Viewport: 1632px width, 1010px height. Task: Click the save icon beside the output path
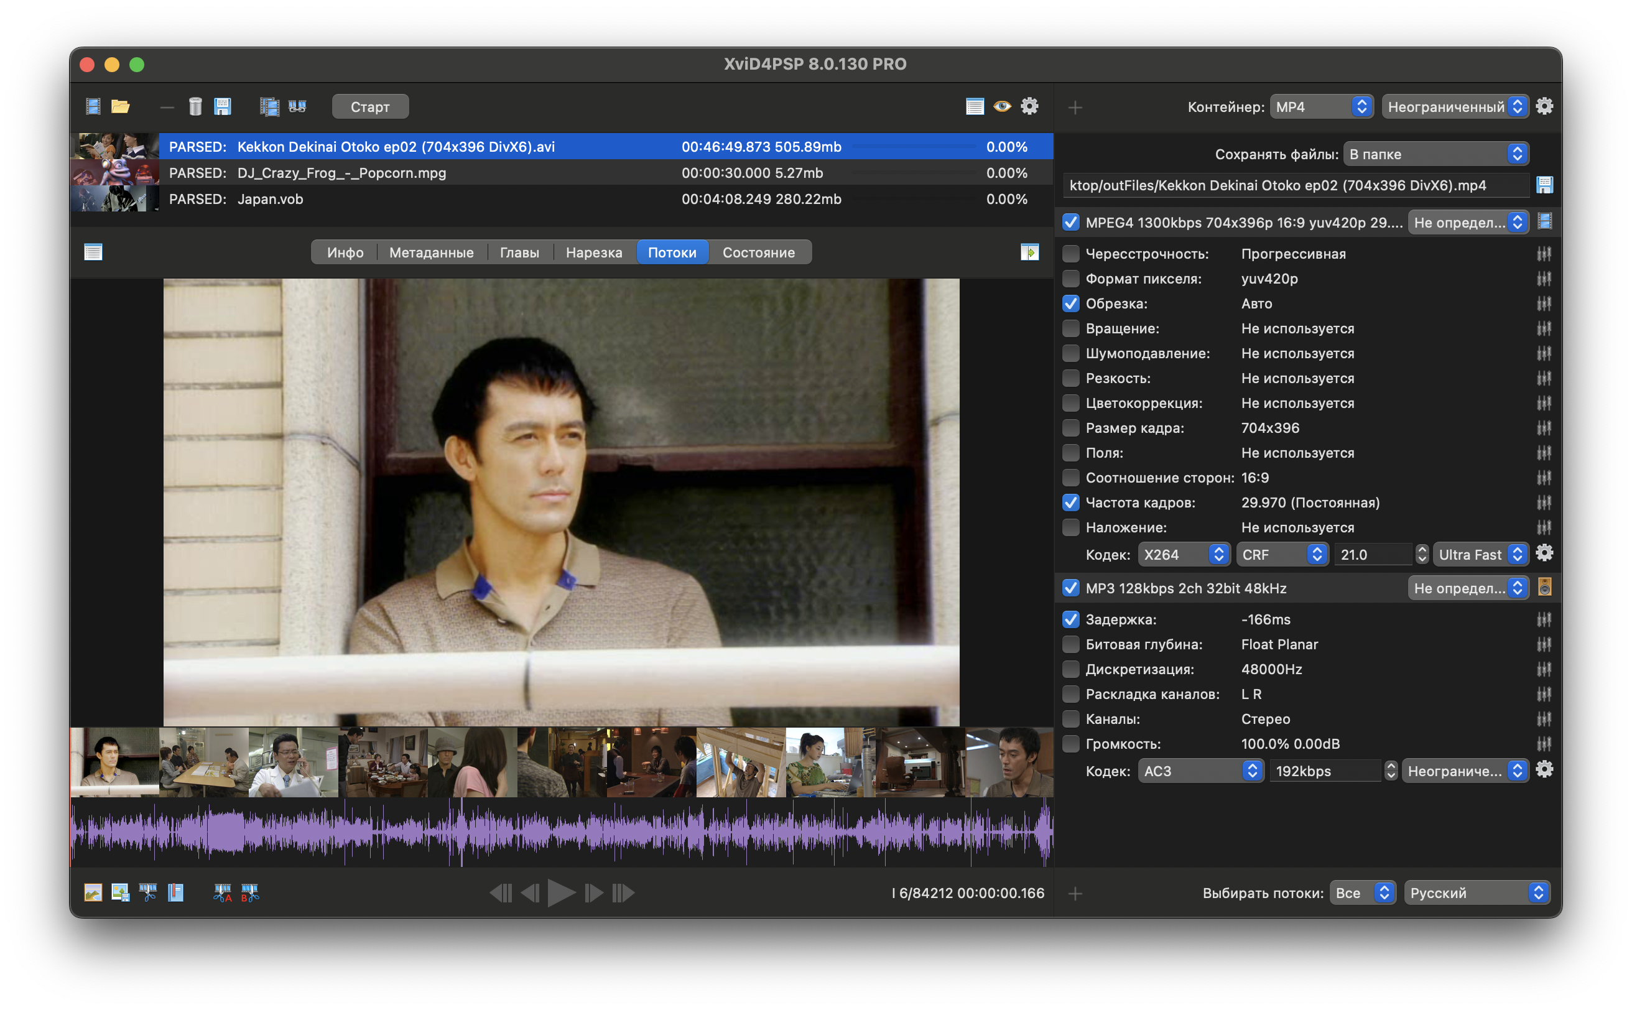tap(1544, 185)
